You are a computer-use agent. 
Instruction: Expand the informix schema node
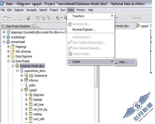point(22,80)
